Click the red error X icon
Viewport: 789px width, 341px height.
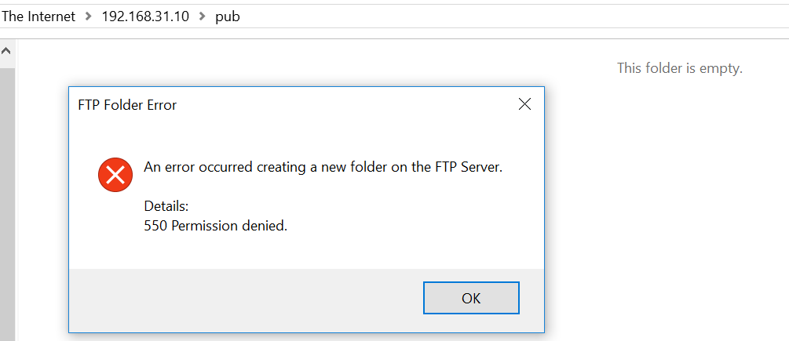pyautogui.click(x=115, y=175)
